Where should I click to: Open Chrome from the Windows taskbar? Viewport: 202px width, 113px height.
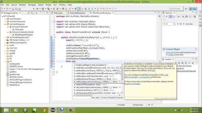coord(44,110)
